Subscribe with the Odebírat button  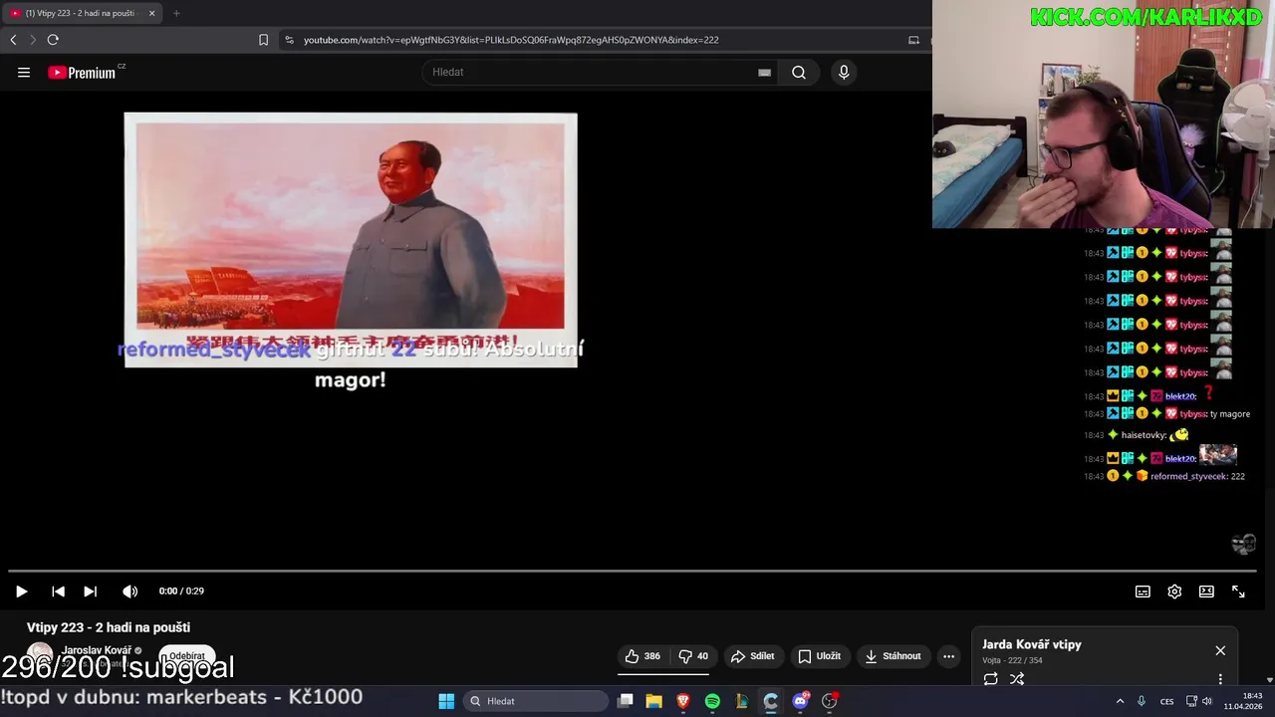pos(186,656)
